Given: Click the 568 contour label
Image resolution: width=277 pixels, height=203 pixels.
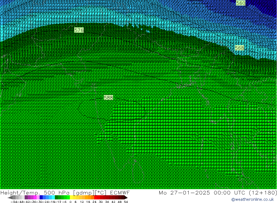Looking at the screenshot, I should (239, 48).
